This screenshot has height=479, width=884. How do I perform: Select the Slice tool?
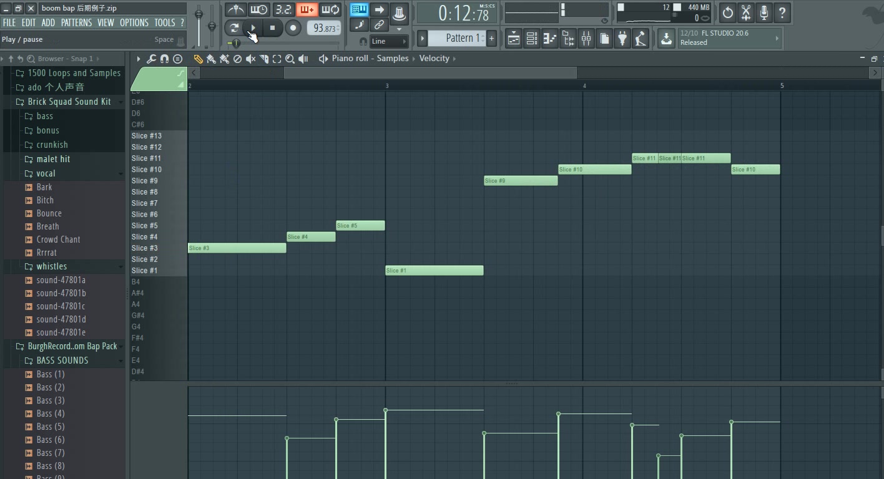click(x=263, y=59)
